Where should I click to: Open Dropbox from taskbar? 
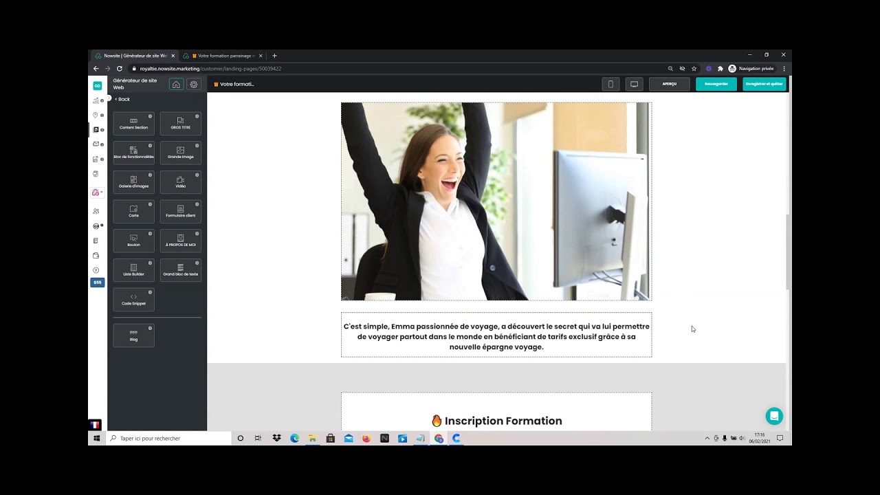point(276,438)
